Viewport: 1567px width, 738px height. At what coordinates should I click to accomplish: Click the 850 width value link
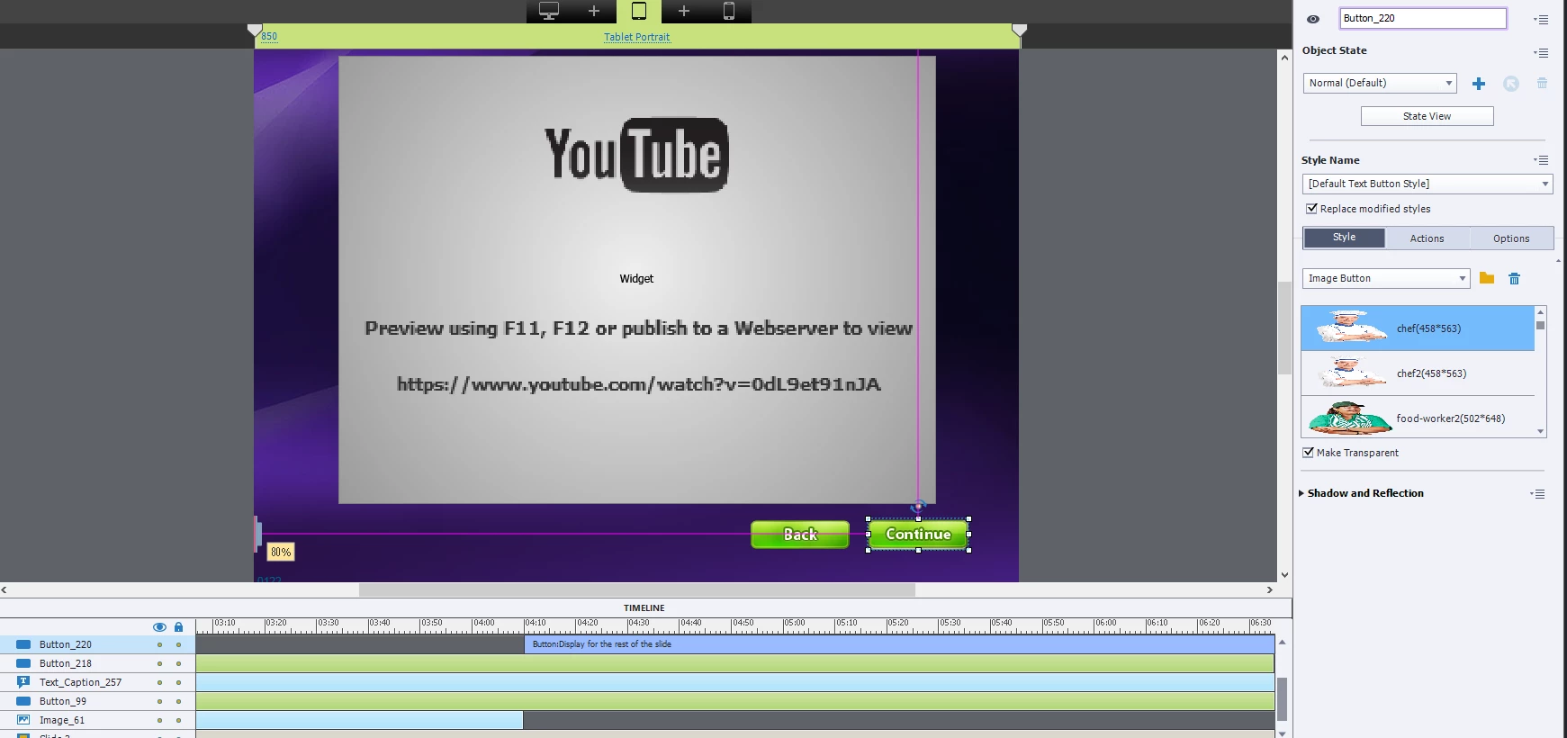pos(269,37)
